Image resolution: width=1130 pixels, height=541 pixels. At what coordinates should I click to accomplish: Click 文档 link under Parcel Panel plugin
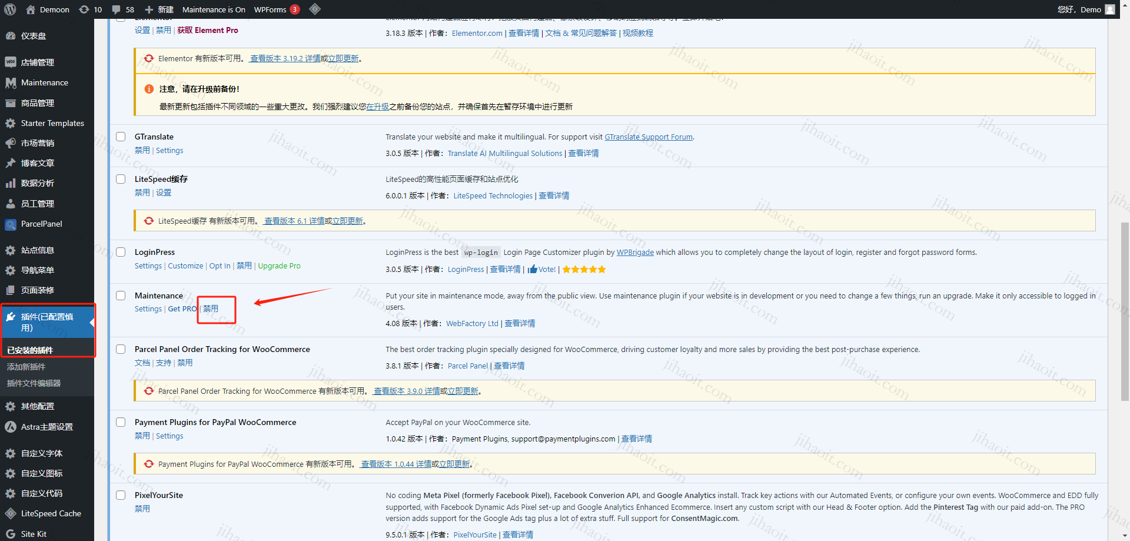pos(142,363)
